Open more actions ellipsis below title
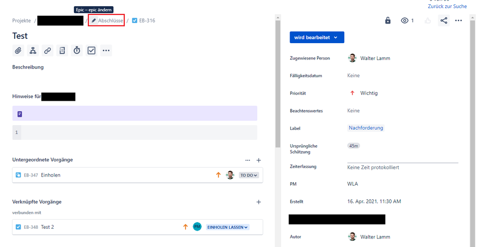This screenshot has height=247, width=479. pos(106,50)
